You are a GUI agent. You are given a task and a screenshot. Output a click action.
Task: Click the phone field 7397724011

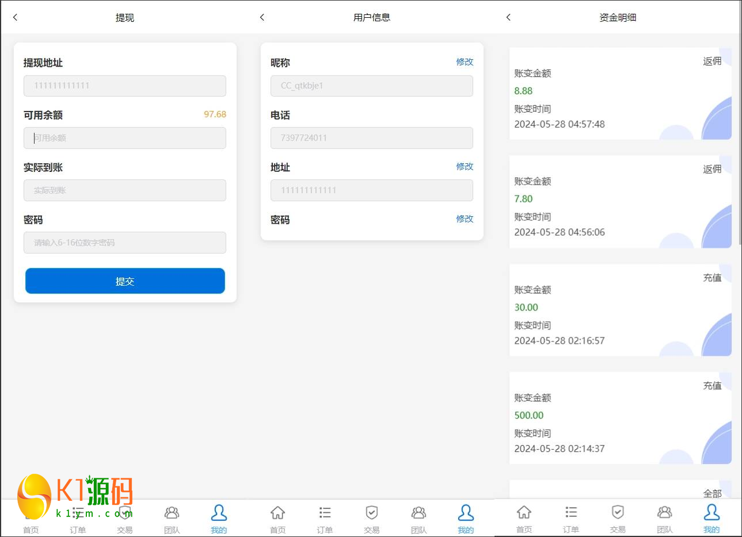(372, 138)
